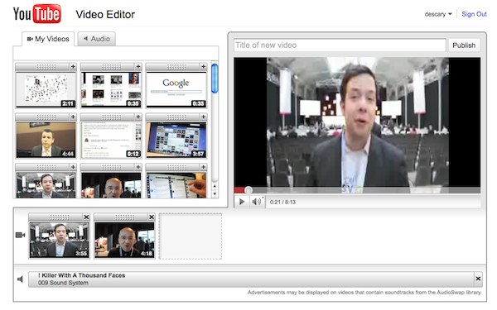This screenshot has width=497, height=310.
Task: Open the descary account dropdown
Action: (x=438, y=14)
